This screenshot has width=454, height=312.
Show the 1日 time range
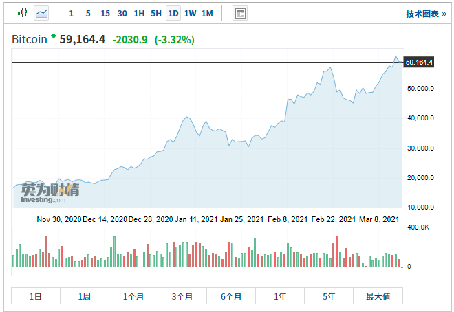(36, 296)
